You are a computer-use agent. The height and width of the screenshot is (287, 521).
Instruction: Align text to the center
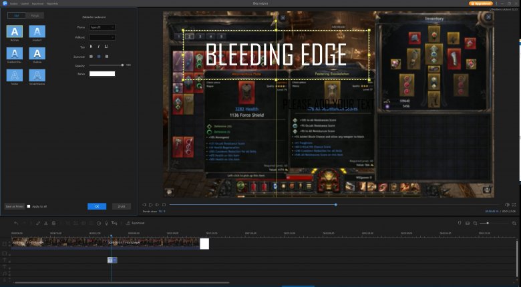99,57
